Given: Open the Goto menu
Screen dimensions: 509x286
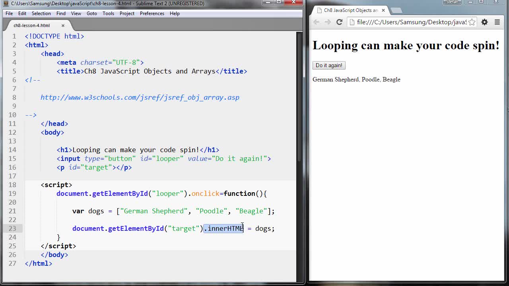Looking at the screenshot, I should [x=92, y=14].
